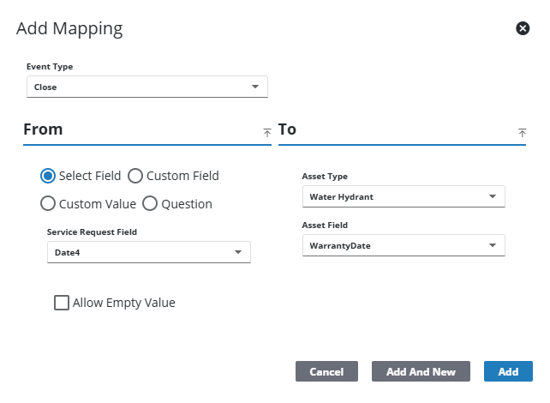550x403 pixels.
Task: Select the Select Field radio button
Action: [49, 176]
